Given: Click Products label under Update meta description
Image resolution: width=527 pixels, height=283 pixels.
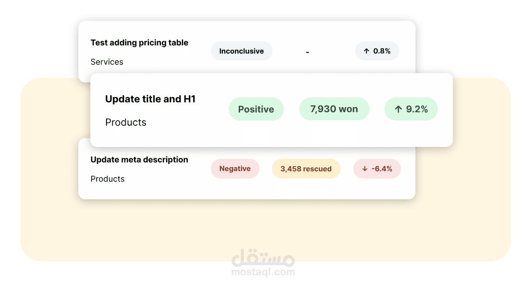Looking at the screenshot, I should (108, 179).
